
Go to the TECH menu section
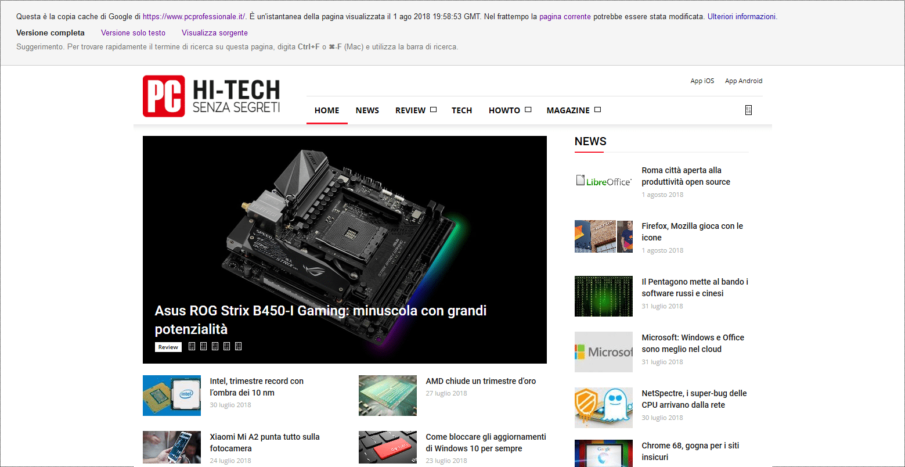tap(461, 110)
